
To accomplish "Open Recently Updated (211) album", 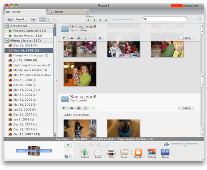I will coord(29,31).
